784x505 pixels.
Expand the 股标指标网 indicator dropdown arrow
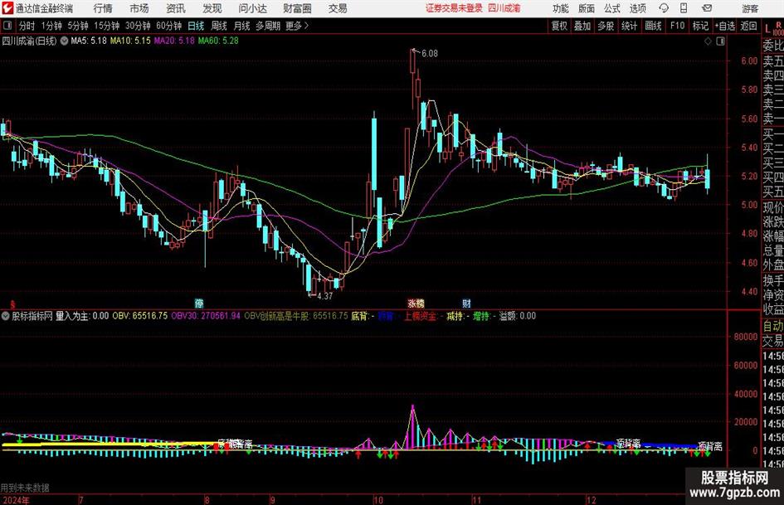6,316
